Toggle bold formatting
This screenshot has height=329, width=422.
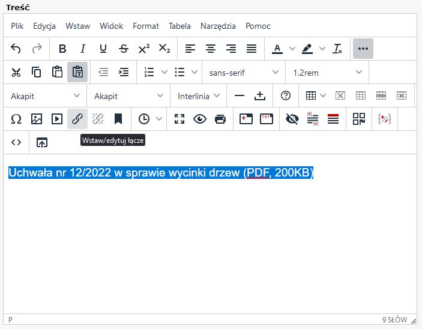click(62, 49)
